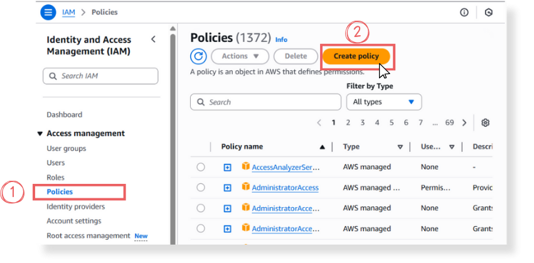The image size is (534, 263).
Task: Open Users in side navigation
Action: [x=55, y=163]
